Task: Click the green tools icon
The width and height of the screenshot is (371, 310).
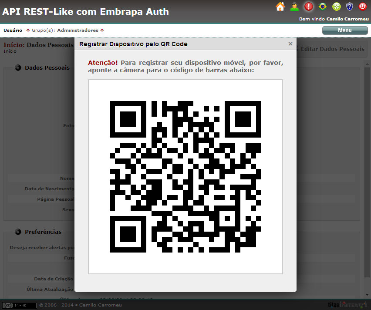Action: coord(337,7)
